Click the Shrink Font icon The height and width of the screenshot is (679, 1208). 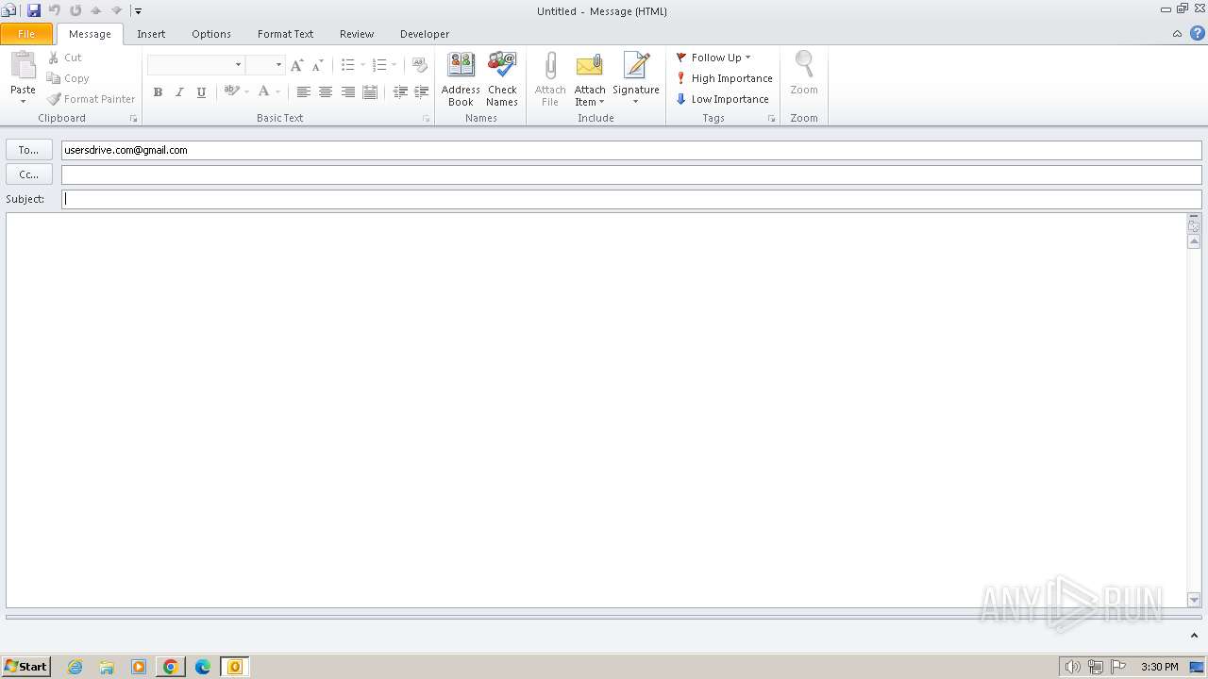(317, 65)
